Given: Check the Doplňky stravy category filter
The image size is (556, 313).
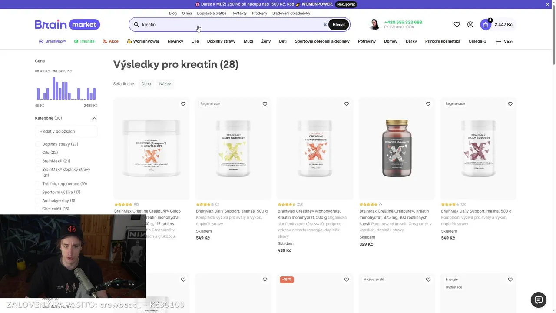Looking at the screenshot, I should click(x=38, y=144).
